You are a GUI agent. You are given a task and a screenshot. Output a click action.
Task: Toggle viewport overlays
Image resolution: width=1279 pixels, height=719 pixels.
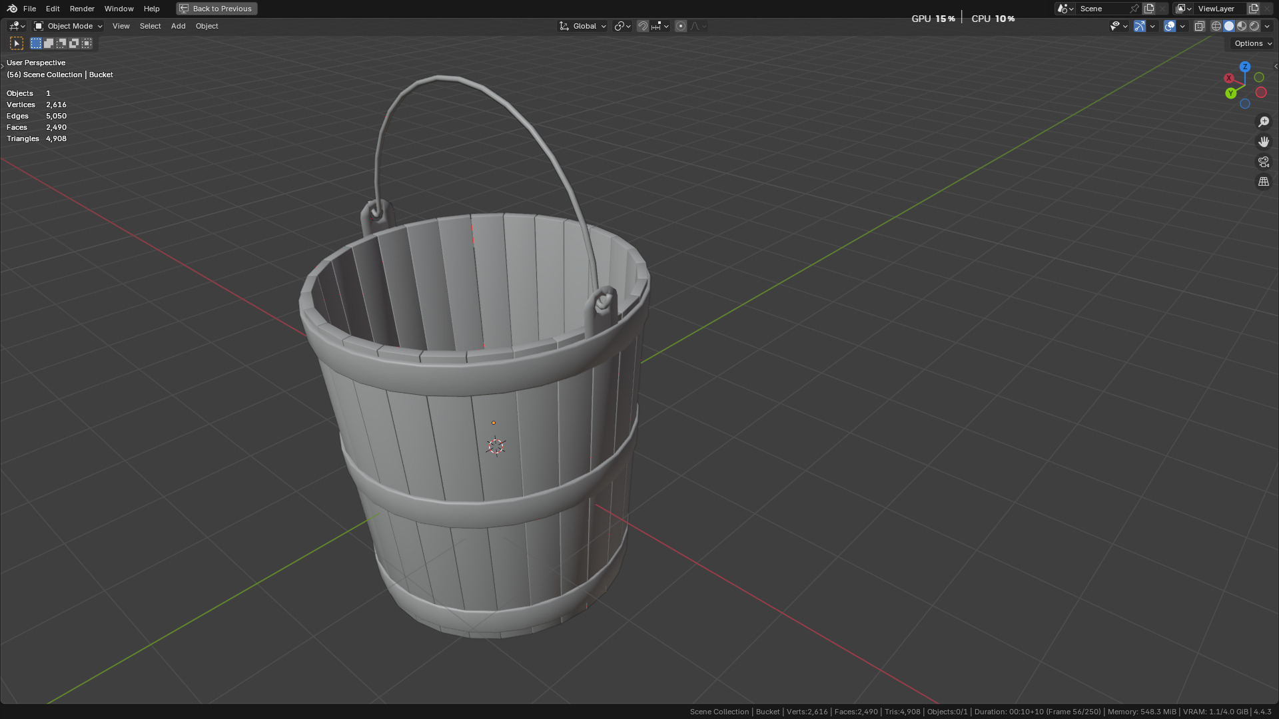coord(1170,26)
